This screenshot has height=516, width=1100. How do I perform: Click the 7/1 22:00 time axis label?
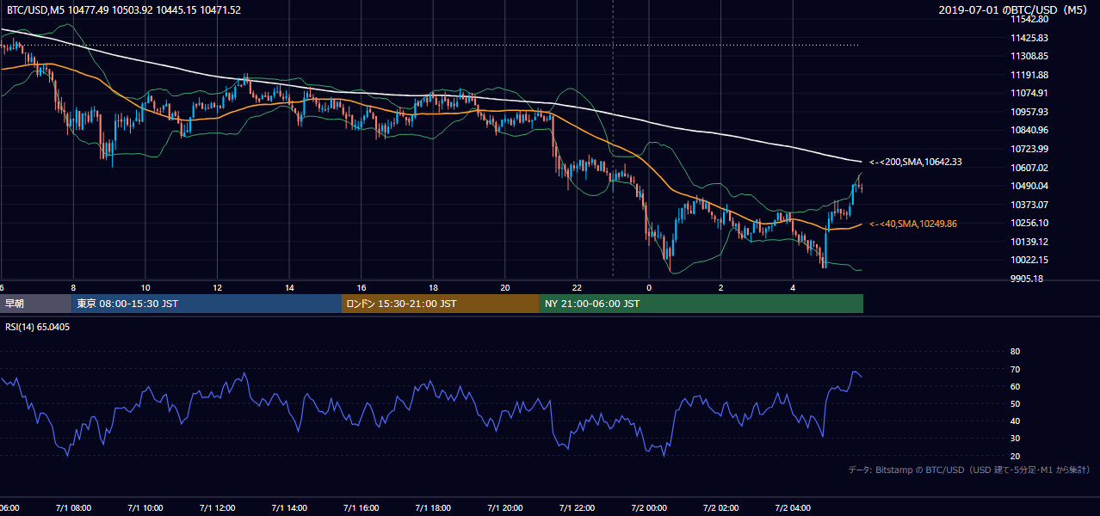coord(577,508)
